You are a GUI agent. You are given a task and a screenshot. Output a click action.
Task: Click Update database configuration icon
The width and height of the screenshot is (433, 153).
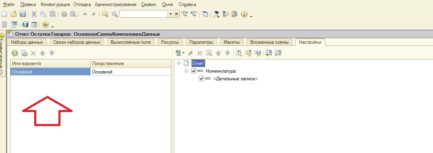(x=25, y=25)
